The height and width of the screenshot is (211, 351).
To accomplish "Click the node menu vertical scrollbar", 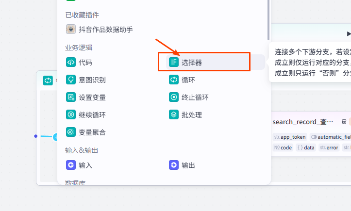I will [x=268, y=20].
